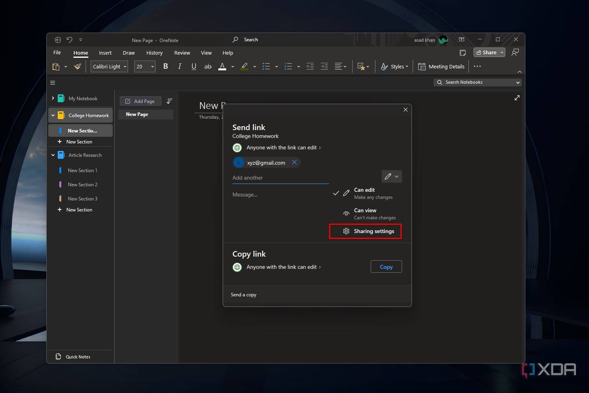The image size is (589, 393).
Task: Show more ribbon commands ellipsis
Action: (x=477, y=66)
